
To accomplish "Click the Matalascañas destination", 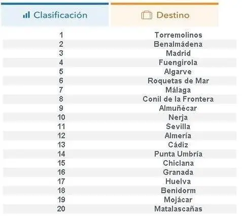I will 178,209.
